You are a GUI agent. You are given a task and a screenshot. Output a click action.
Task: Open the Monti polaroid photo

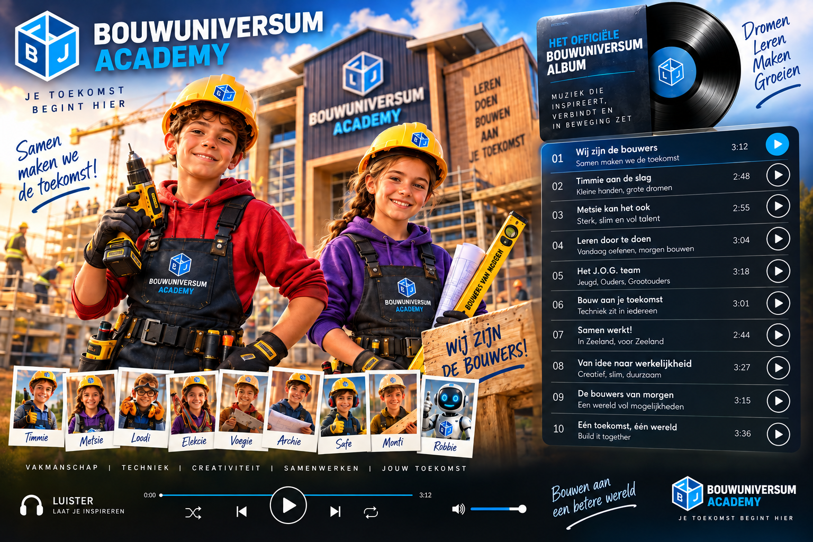click(394, 411)
